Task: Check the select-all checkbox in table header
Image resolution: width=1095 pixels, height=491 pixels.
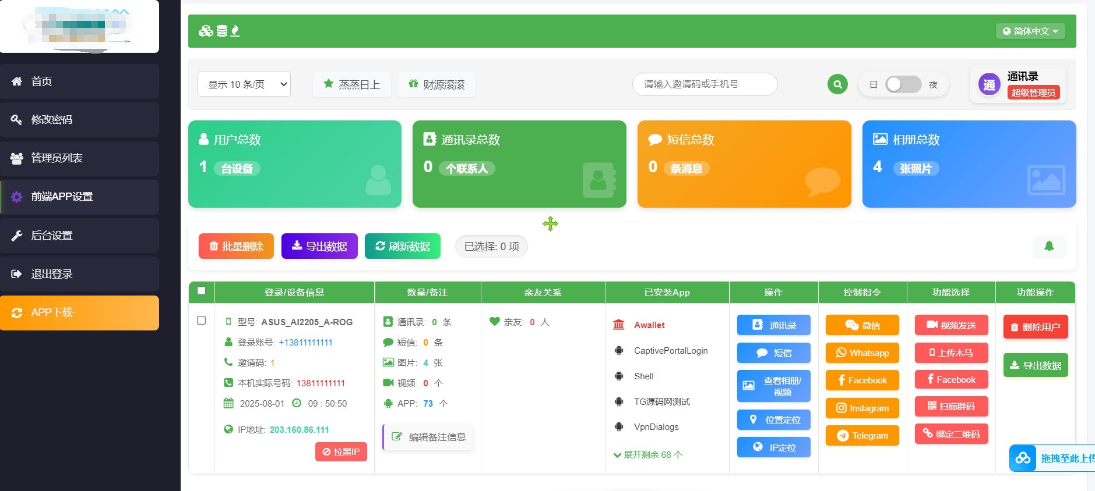Action: (x=202, y=291)
